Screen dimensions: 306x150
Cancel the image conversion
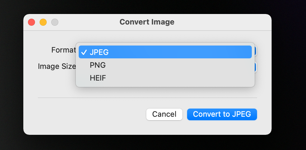pos(164,114)
